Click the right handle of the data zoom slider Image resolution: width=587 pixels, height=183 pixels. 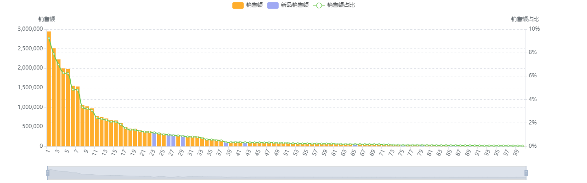[526, 172]
